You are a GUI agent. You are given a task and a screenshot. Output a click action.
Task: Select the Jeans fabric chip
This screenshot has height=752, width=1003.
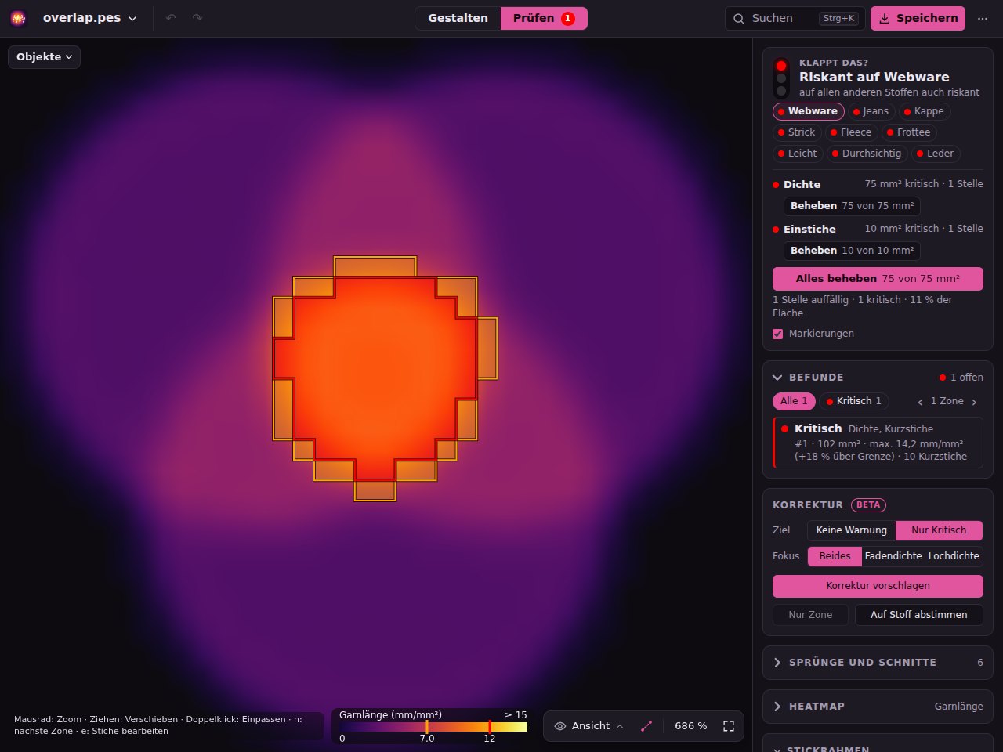(871, 111)
